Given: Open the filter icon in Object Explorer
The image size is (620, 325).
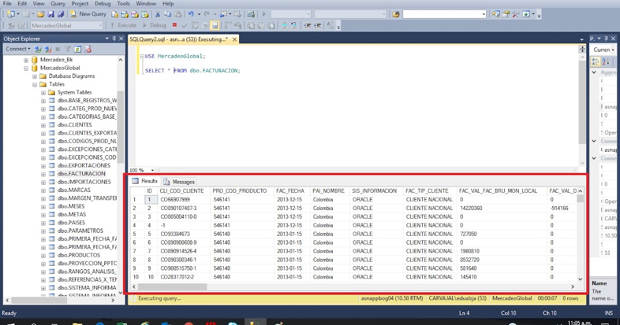Looking at the screenshot, I should [67, 48].
